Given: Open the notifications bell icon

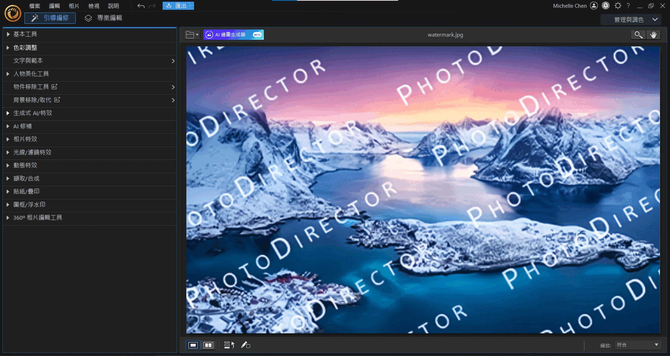Looking at the screenshot, I should click(x=606, y=6).
